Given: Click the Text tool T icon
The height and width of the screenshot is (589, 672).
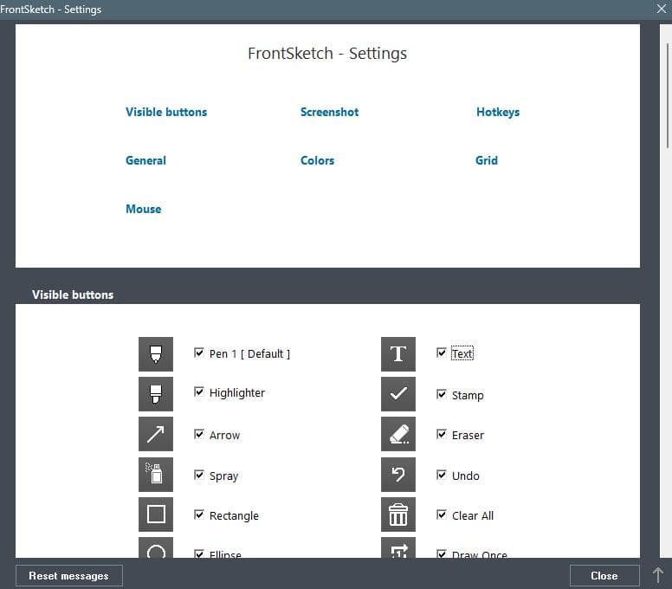Looking at the screenshot, I should point(398,354).
